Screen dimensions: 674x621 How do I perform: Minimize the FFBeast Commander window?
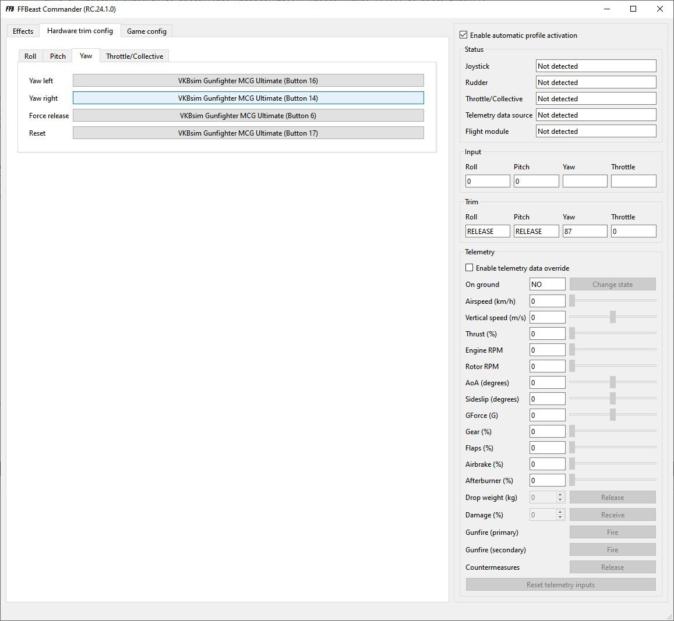(x=607, y=9)
